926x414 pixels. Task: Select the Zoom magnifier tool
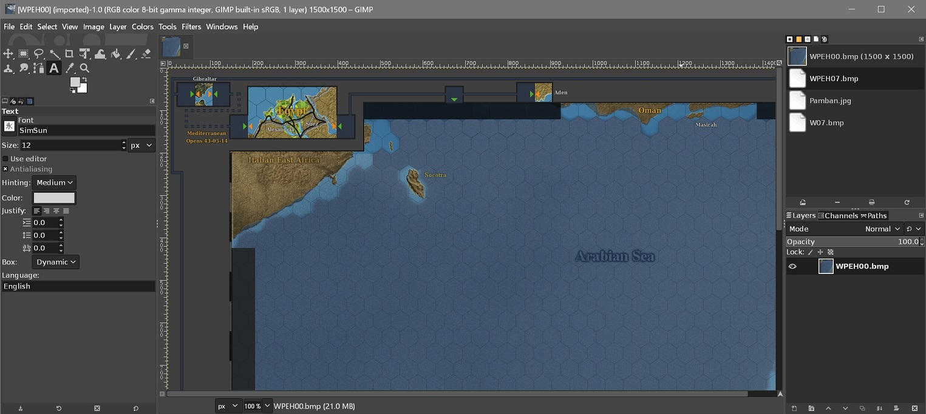coord(85,68)
